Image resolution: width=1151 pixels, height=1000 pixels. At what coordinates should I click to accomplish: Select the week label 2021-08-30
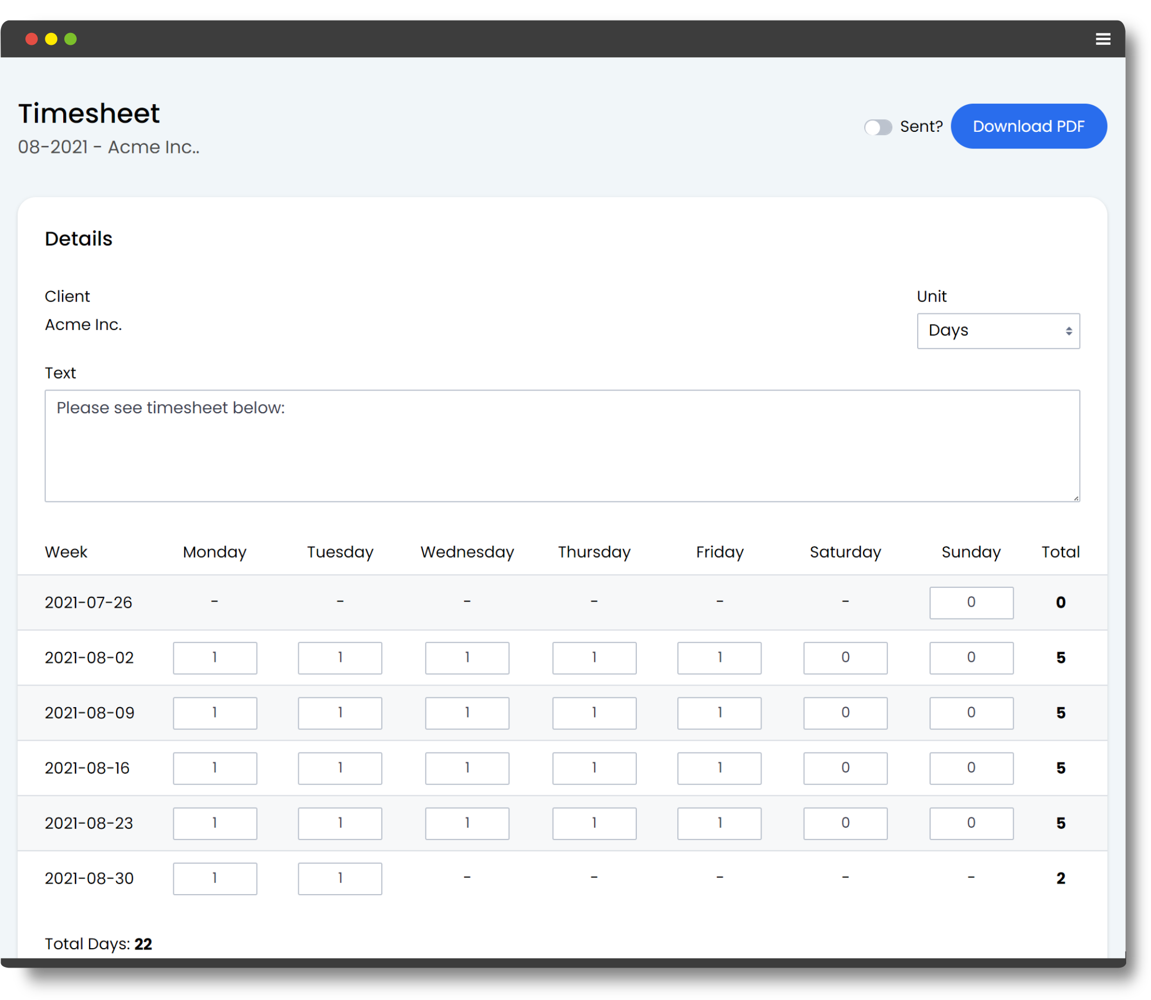coord(89,879)
